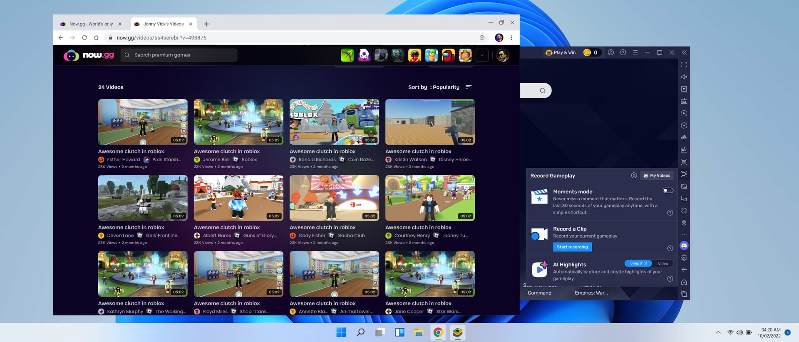
Task: Open File Explorer from the taskbar
Action: [419, 332]
